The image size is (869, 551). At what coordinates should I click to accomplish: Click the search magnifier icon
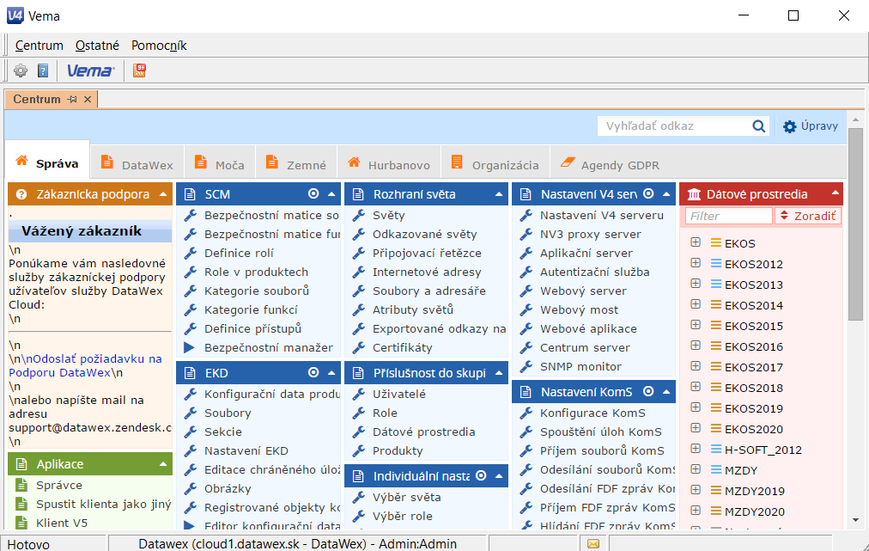[x=759, y=126]
